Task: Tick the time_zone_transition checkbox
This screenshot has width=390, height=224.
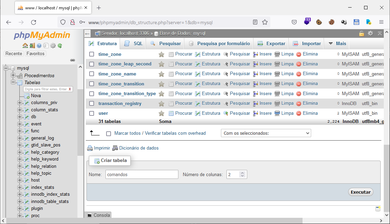Action: click(x=92, y=84)
